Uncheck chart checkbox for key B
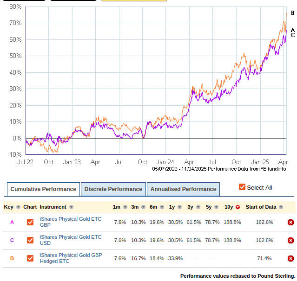Screen dimensions: 297x281 coord(30,258)
